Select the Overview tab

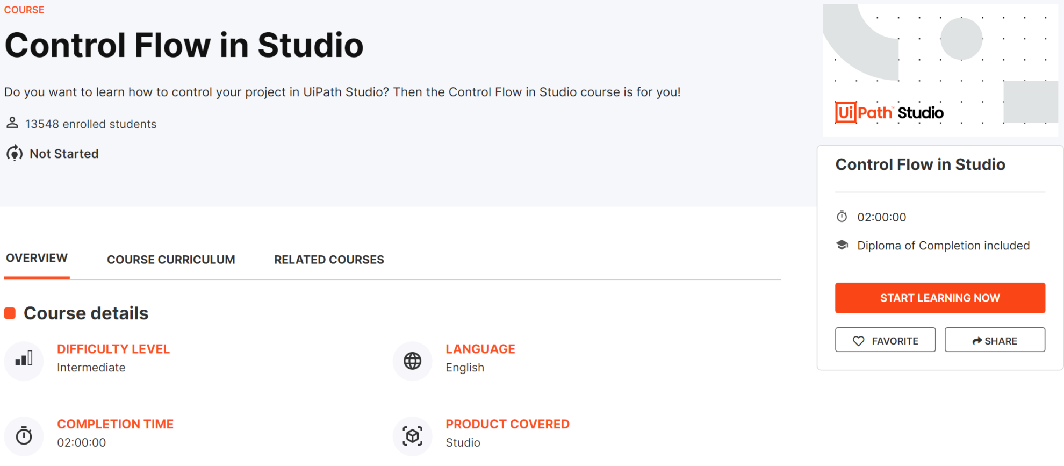point(36,257)
